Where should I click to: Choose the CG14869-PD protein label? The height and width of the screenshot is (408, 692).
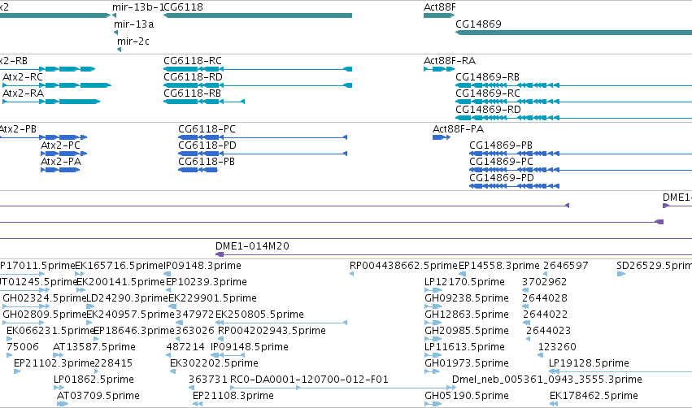click(502, 178)
